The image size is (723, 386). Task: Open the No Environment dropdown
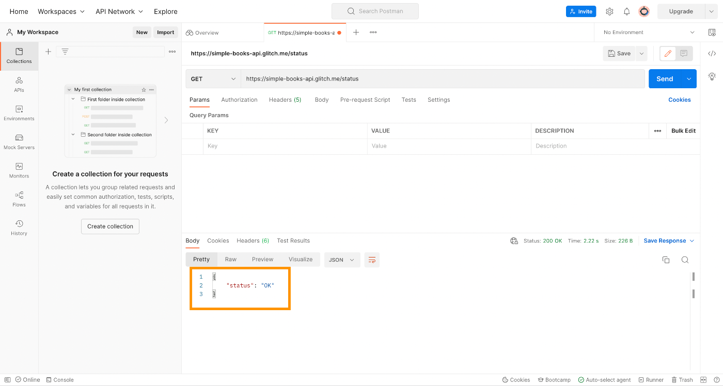click(x=649, y=32)
